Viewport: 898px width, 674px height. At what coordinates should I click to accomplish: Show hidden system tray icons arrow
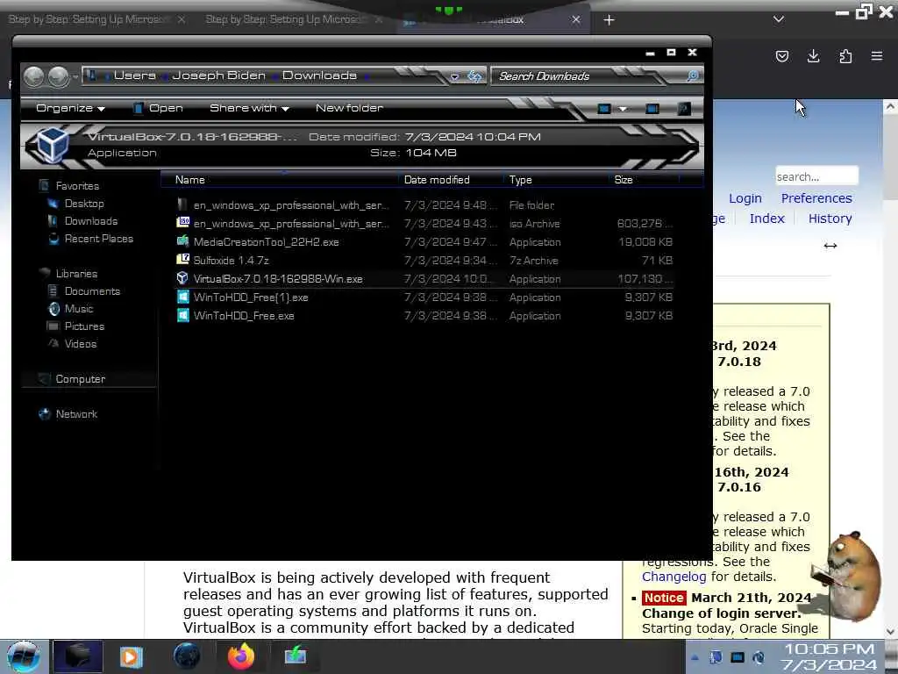point(695,657)
